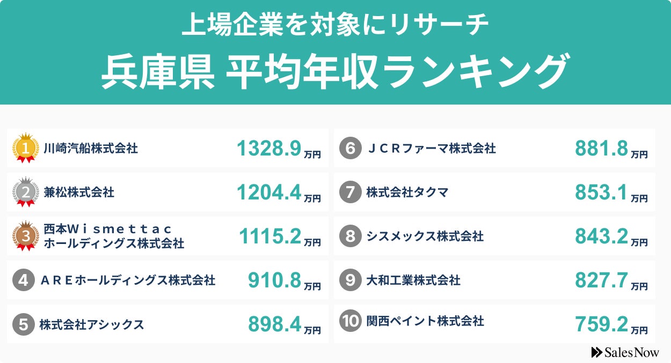671x363 pixels.
Task: Click the gray number 4 rank badge
Action: point(24,280)
